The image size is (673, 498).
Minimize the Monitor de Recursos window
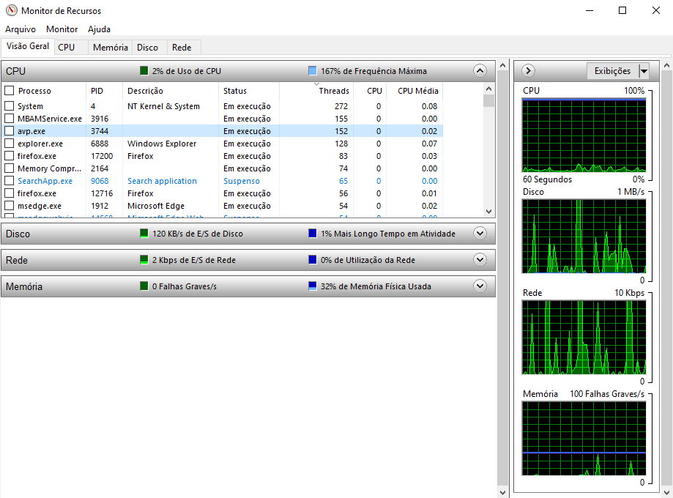tap(590, 10)
